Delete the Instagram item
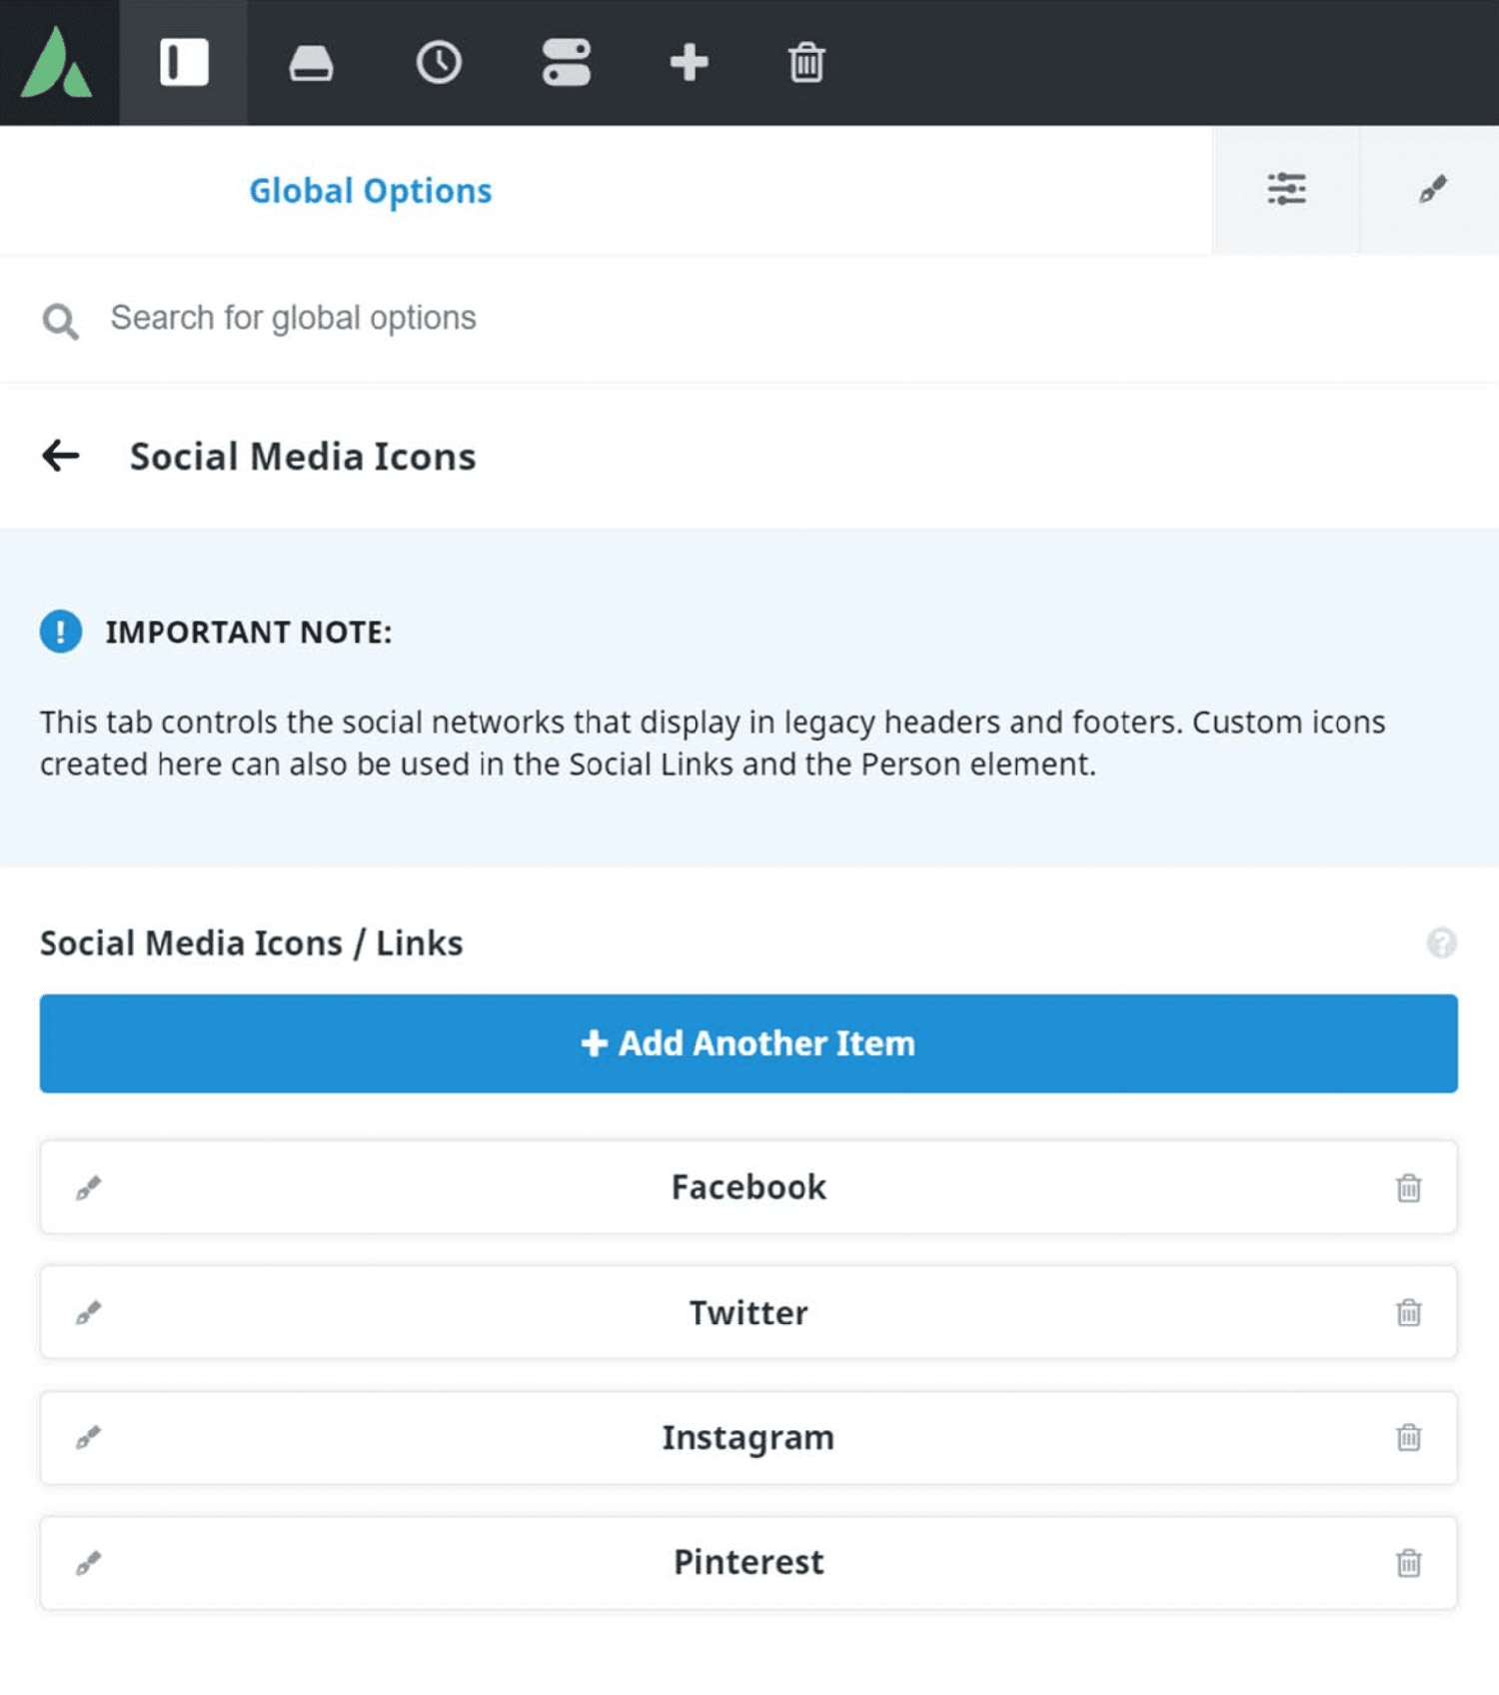The height and width of the screenshot is (1695, 1499). coord(1409,1437)
